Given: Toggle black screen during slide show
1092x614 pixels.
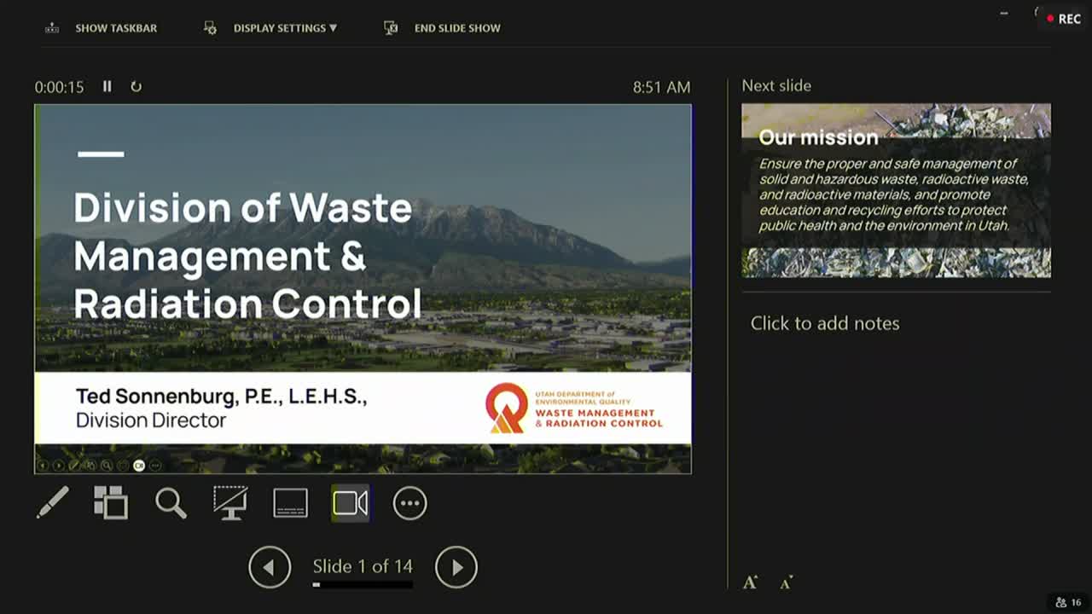Looking at the screenshot, I should (x=230, y=502).
